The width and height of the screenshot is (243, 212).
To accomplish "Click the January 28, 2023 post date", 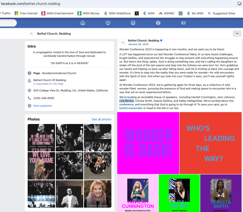I will (x=138, y=44).
